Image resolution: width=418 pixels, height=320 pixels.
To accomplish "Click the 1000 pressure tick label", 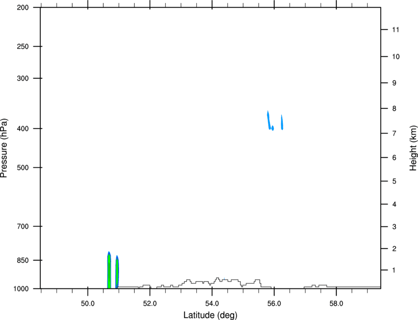I will pos(21,289).
